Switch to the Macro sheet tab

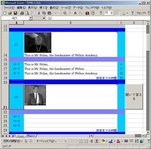[31, 136]
